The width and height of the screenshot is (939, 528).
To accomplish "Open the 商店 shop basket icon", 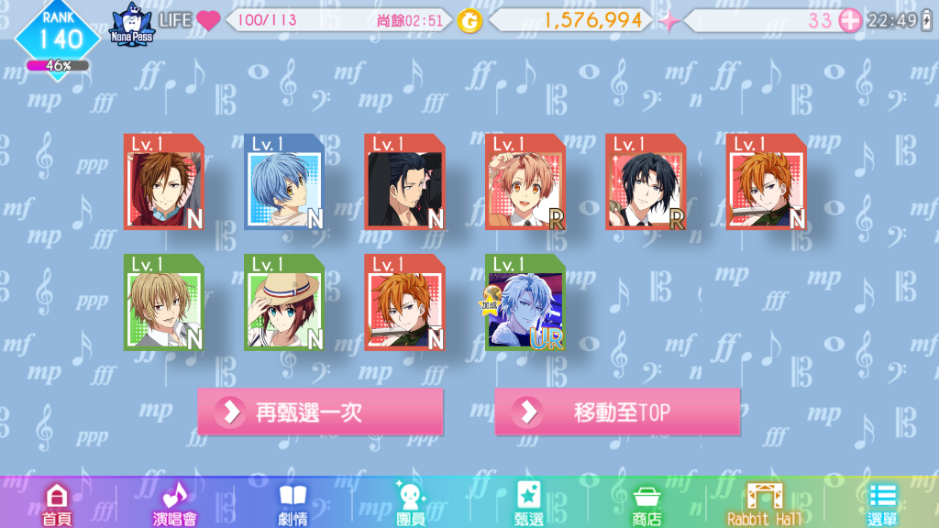I will point(646,505).
